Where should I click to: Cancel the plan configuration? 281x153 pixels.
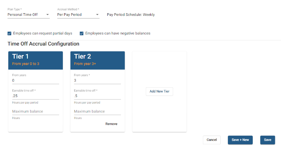click(x=212, y=140)
